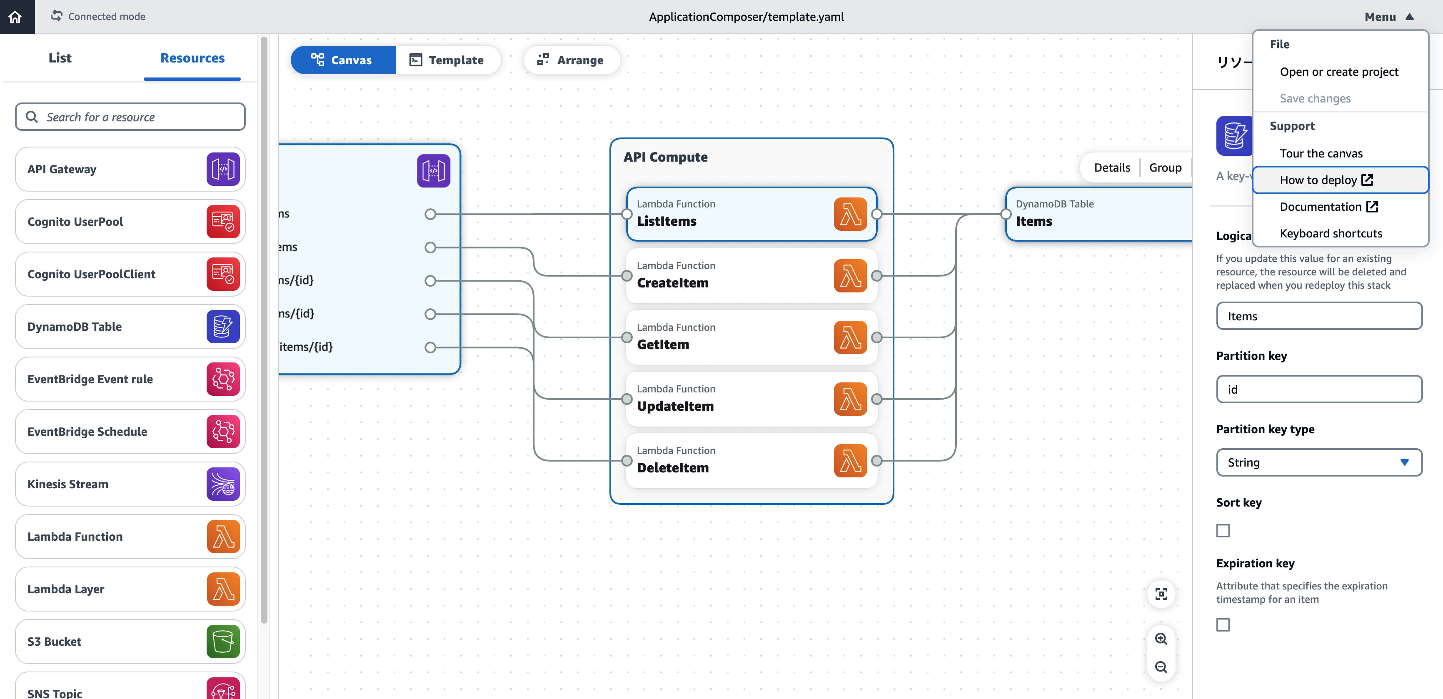The width and height of the screenshot is (1443, 699).
Task: Click the Details button
Action: point(1111,167)
